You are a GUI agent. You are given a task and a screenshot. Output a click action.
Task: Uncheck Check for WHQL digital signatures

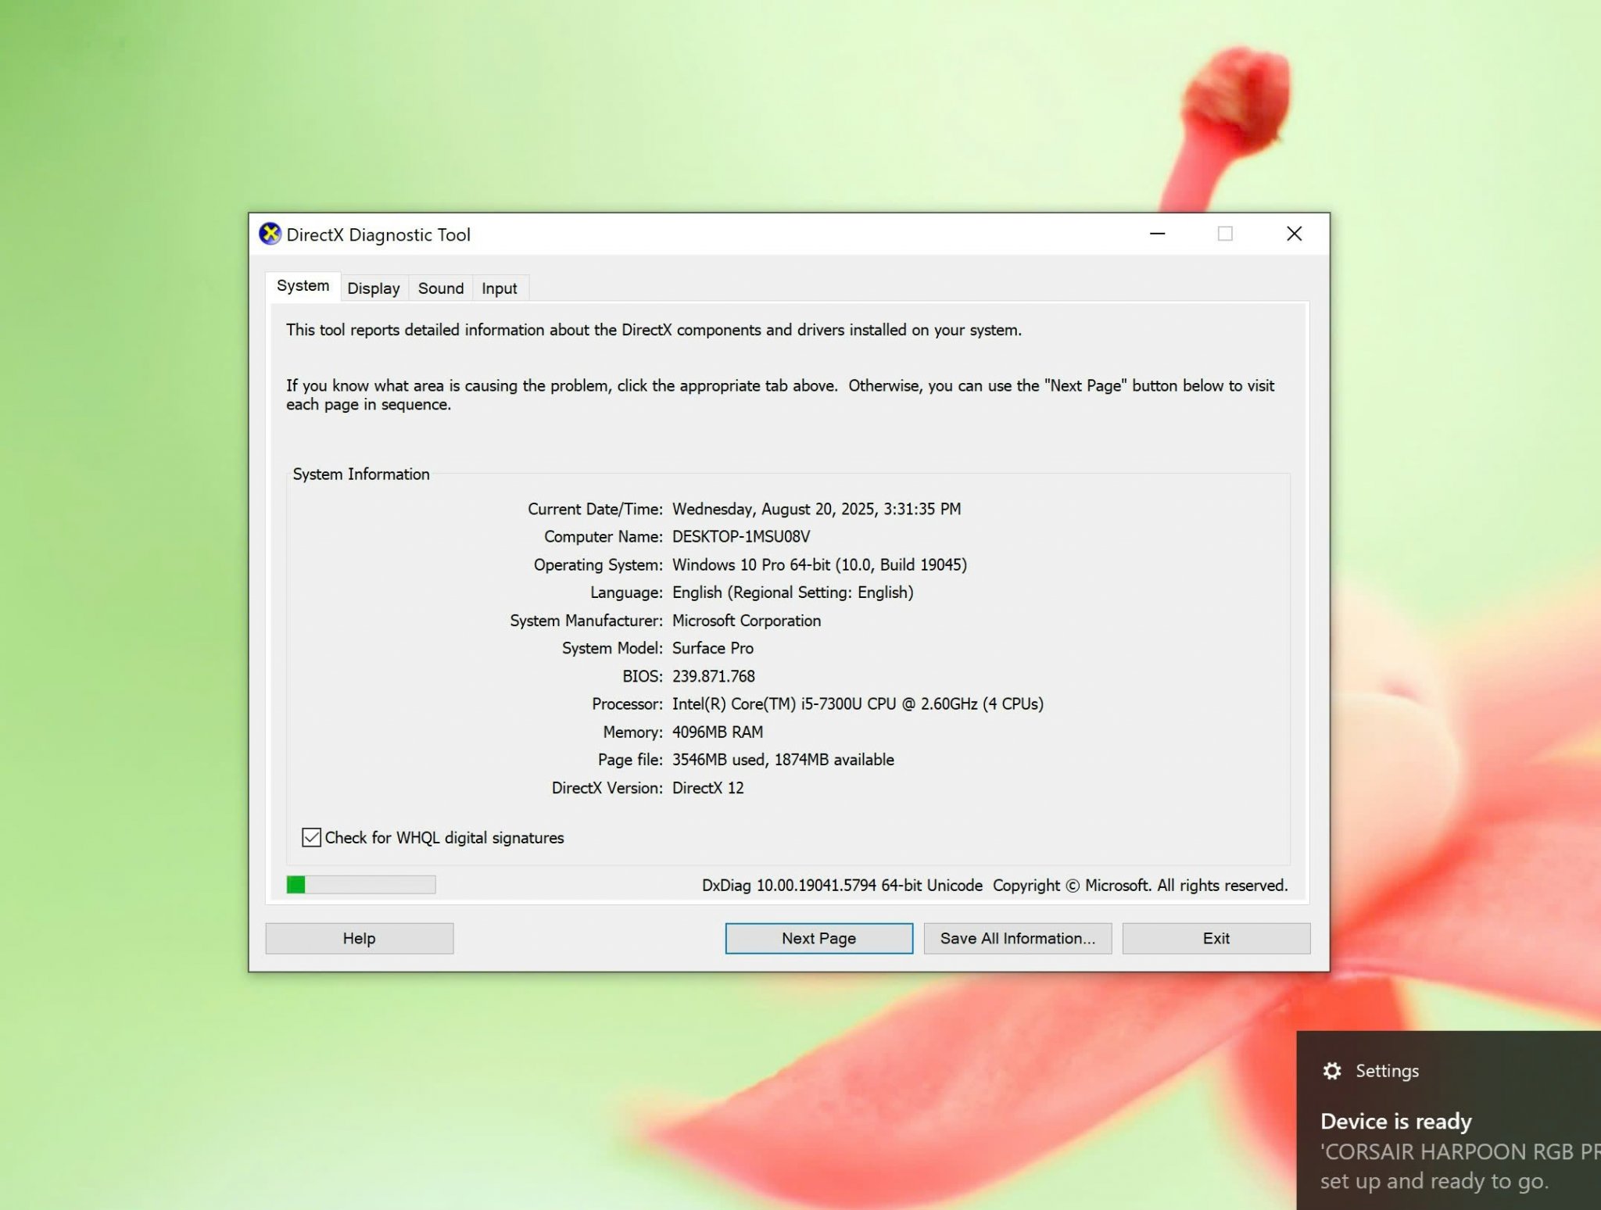tap(311, 838)
